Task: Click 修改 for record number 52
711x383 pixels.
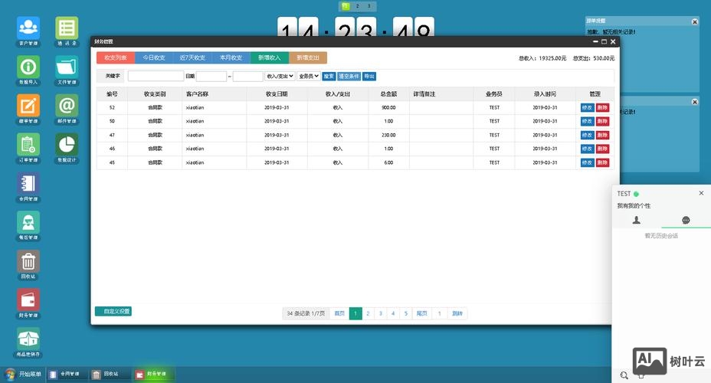Action: [587, 107]
